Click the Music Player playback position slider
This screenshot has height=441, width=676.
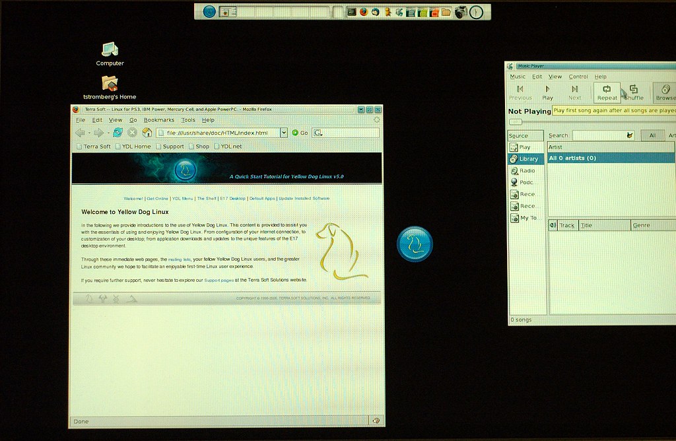[515, 122]
